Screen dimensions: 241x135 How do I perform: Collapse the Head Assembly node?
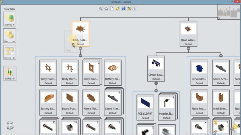coord(189,48)
